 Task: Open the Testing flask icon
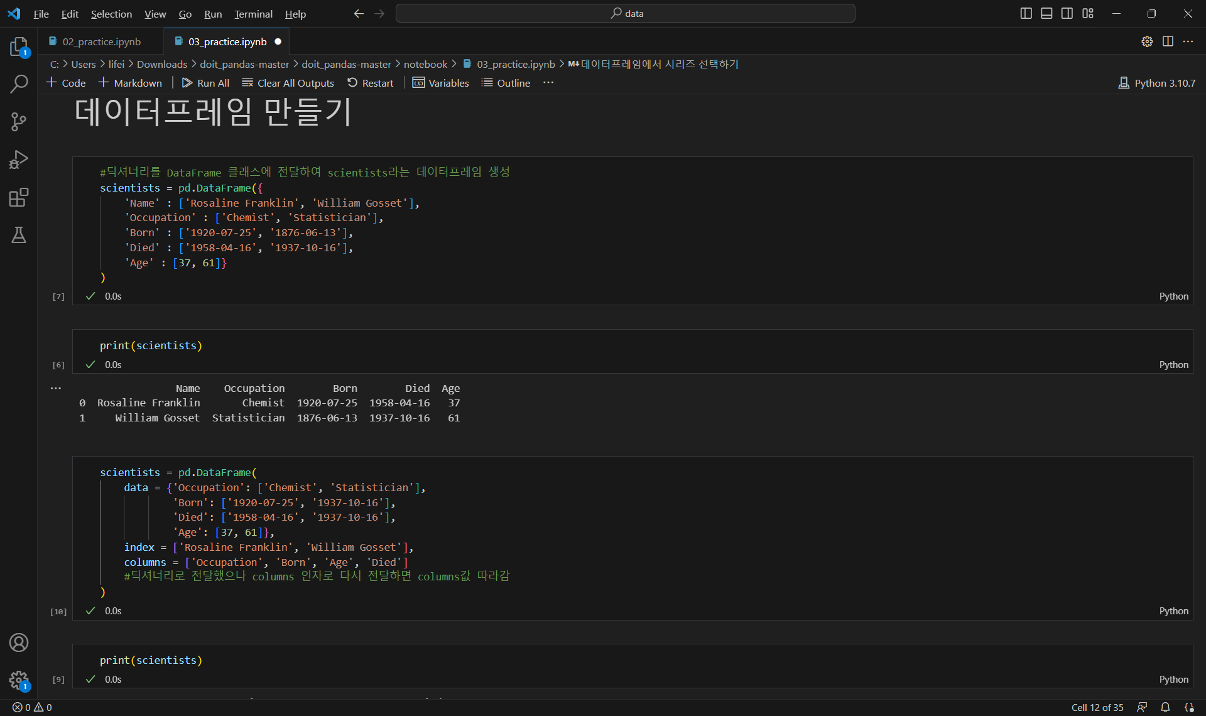point(19,235)
